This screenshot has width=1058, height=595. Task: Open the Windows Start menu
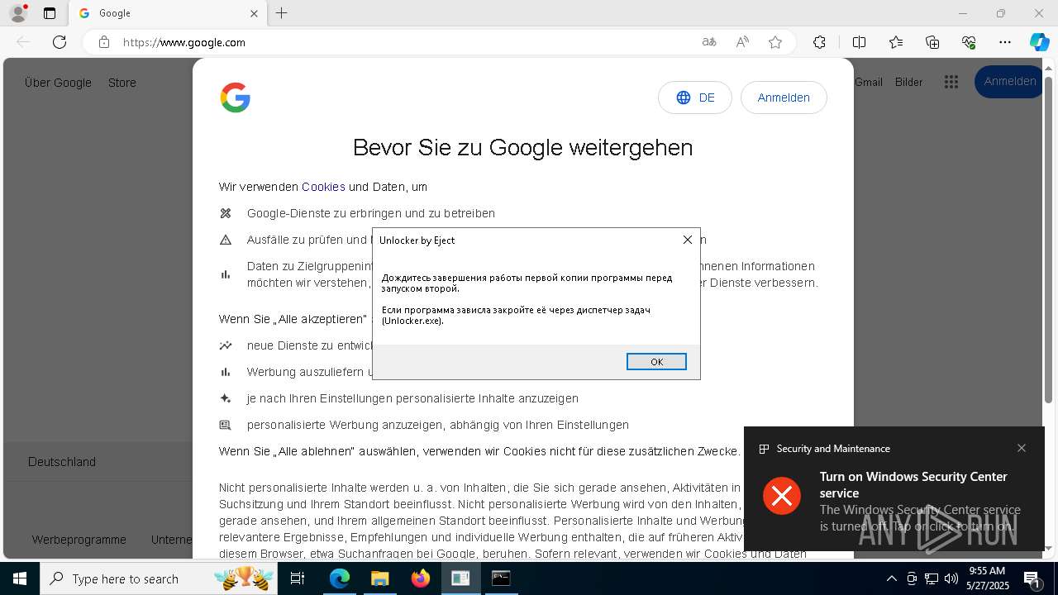coord(20,578)
